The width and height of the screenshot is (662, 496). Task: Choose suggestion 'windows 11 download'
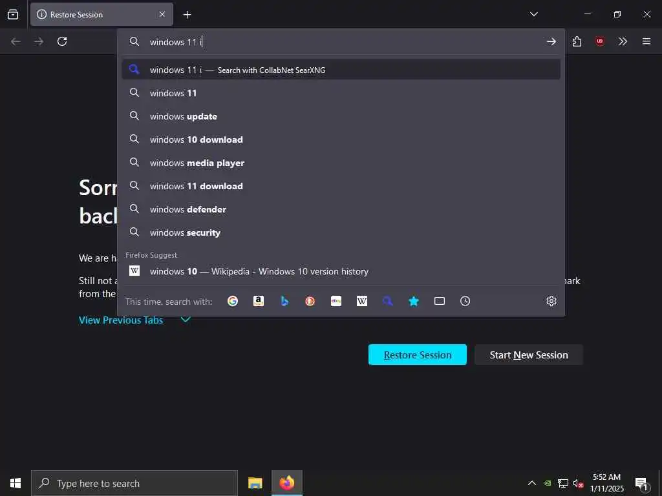[341, 186]
